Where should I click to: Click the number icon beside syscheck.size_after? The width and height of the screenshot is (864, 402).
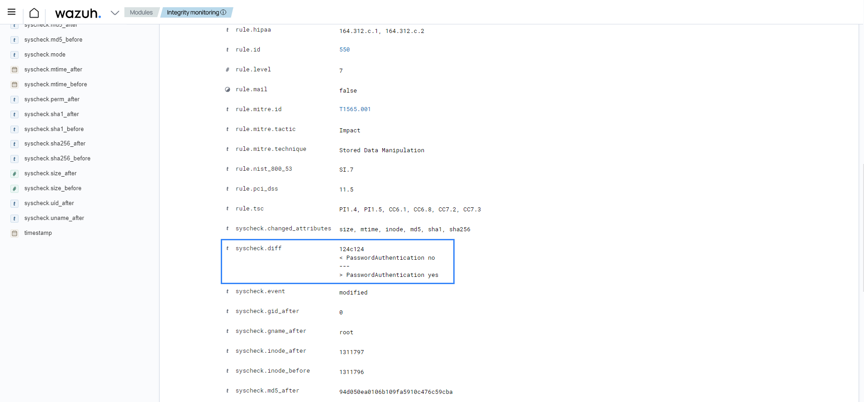(14, 173)
